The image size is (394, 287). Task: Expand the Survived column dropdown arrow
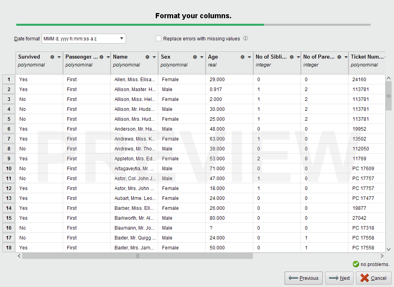pos(59,57)
